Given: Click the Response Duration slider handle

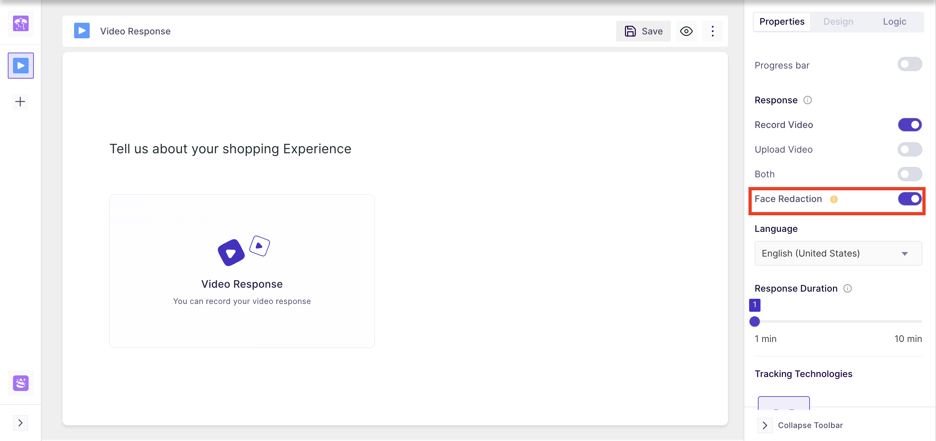Looking at the screenshot, I should pos(755,321).
